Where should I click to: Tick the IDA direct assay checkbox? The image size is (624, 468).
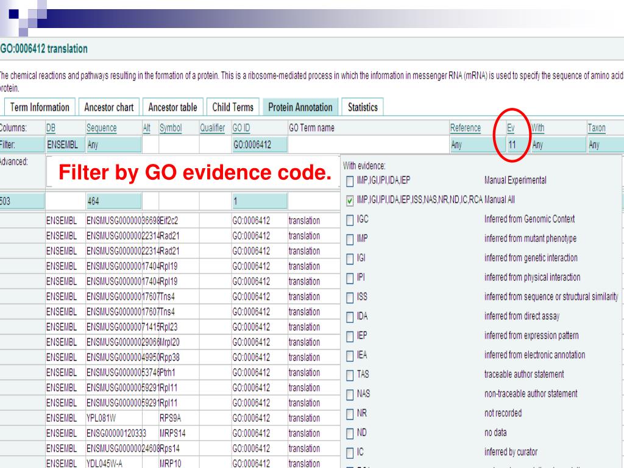tap(350, 317)
